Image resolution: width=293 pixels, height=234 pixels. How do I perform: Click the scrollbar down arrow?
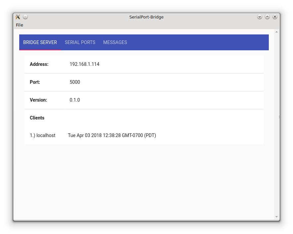tap(277, 216)
